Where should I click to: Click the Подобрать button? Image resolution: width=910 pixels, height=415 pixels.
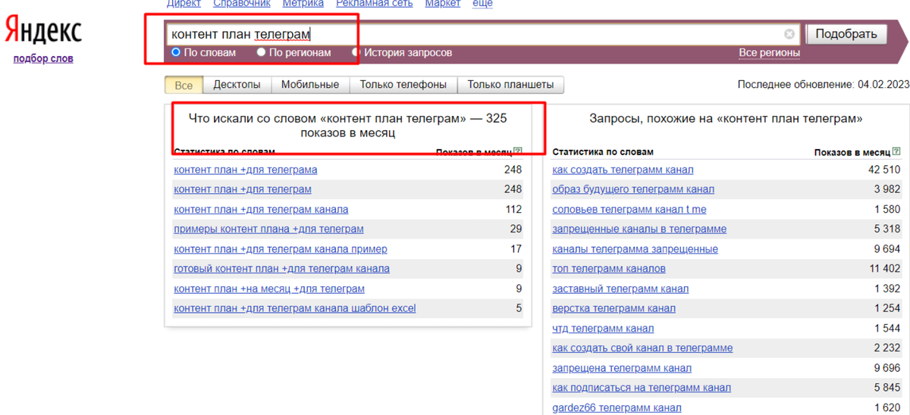click(x=846, y=34)
